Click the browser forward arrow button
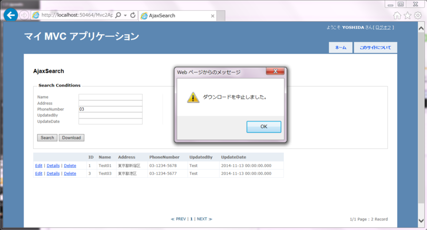The image size is (427, 230). (24, 15)
